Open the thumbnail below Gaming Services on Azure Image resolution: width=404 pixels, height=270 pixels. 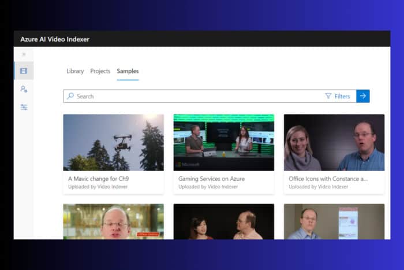click(x=224, y=221)
